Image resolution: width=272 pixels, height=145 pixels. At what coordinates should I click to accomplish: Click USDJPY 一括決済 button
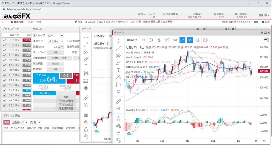click(66, 87)
